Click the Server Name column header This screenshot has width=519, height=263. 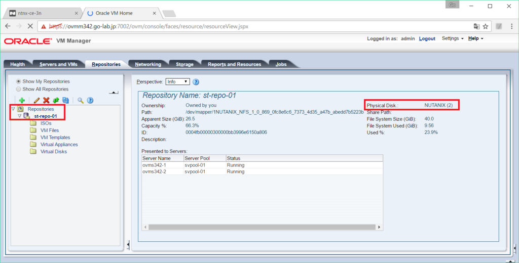click(x=163, y=158)
